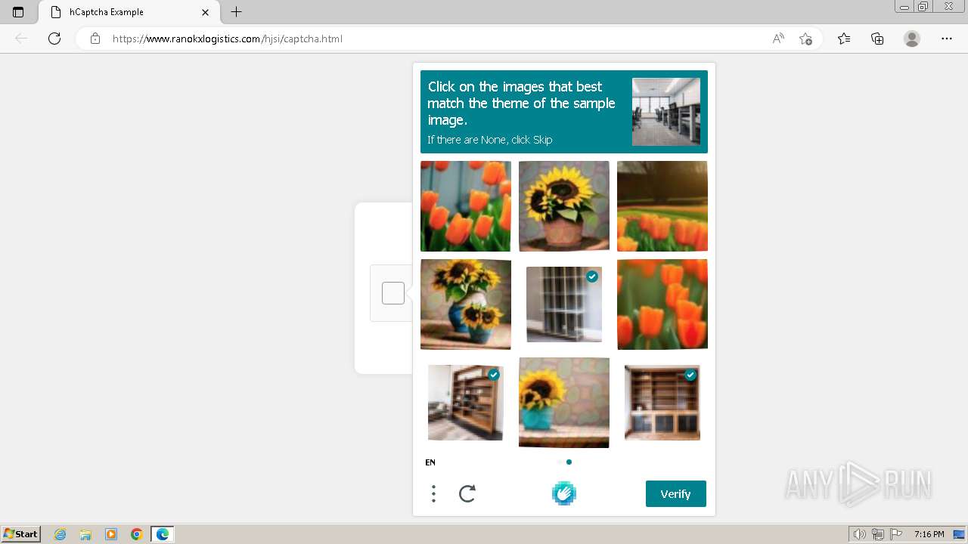This screenshot has height=544, width=968.
Task: Click the browser back arrow
Action: click(21, 39)
